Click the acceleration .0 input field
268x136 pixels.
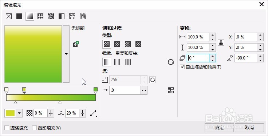coord(125,90)
